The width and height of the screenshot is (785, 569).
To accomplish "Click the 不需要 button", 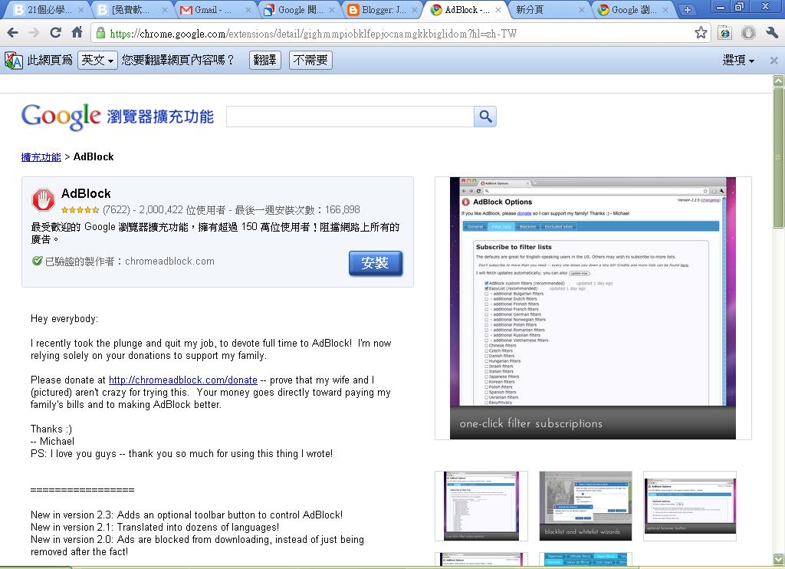I will pyautogui.click(x=310, y=60).
